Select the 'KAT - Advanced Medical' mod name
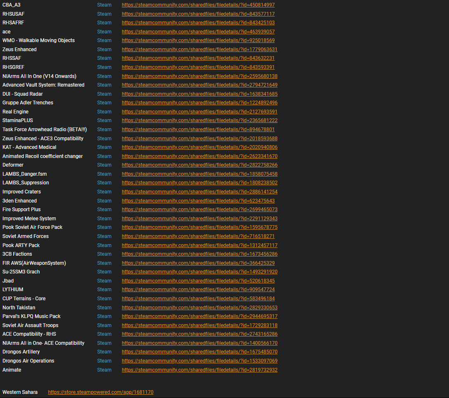 pyautogui.click(x=29, y=147)
